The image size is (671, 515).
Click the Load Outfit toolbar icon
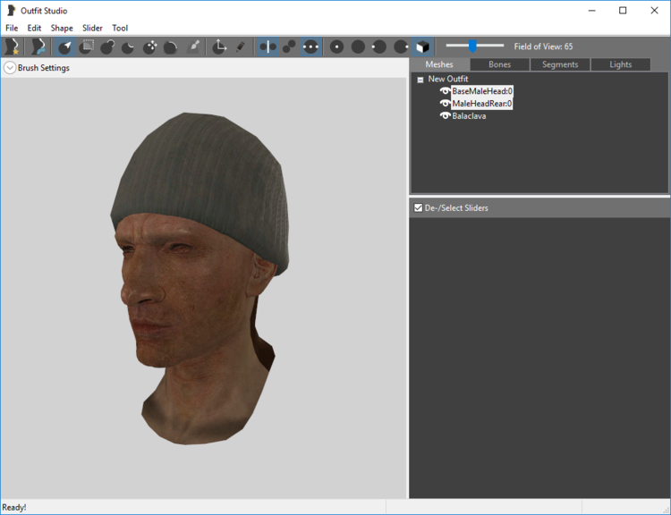click(38, 46)
